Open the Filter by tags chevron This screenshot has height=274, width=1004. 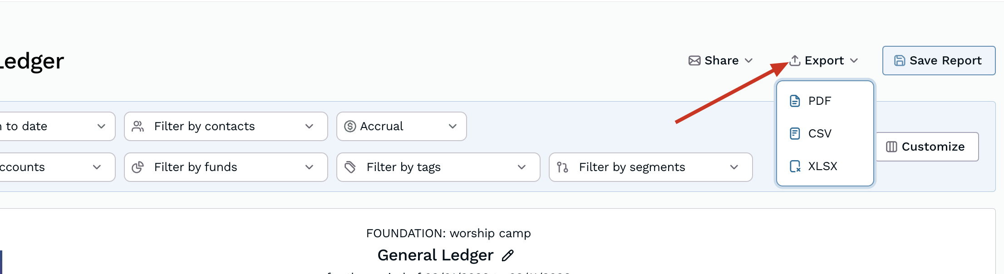[522, 167]
